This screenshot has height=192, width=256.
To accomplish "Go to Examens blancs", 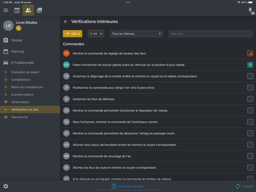I will [30, 95].
